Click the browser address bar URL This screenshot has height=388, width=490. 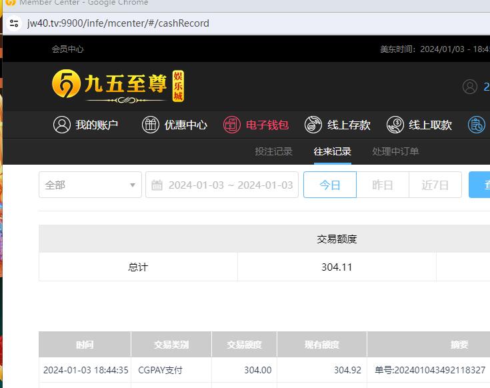pyautogui.click(x=119, y=23)
